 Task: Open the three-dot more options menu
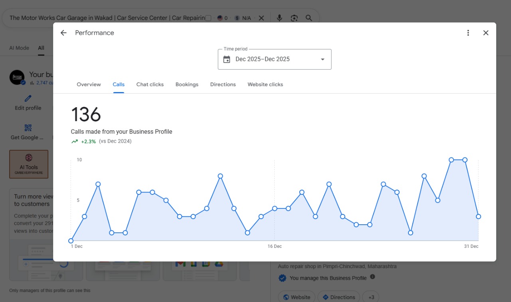[468, 33]
